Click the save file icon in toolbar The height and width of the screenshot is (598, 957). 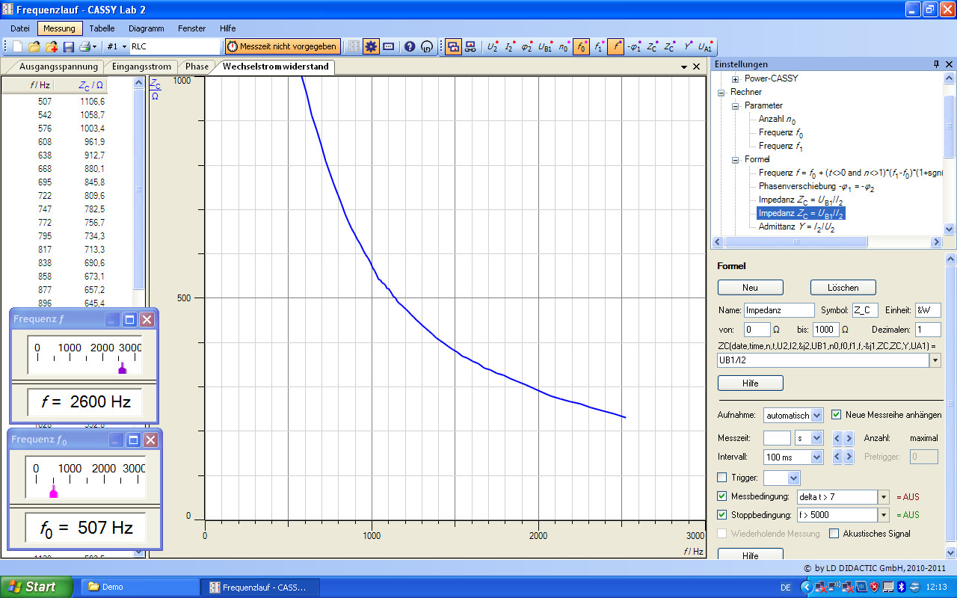point(68,46)
